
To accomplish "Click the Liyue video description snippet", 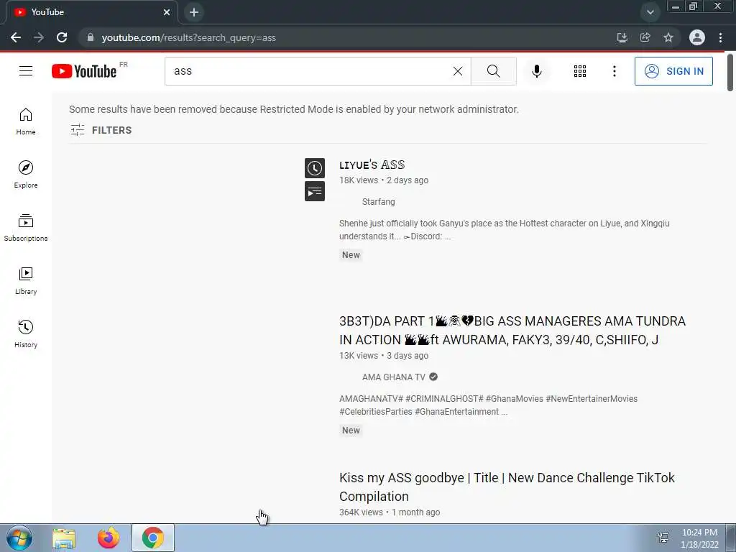I will 504,229.
